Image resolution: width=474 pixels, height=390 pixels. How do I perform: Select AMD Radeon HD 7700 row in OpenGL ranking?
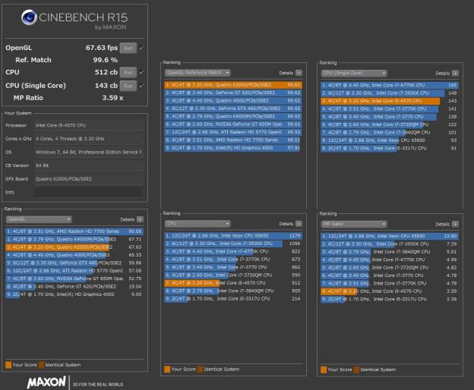coord(74,231)
